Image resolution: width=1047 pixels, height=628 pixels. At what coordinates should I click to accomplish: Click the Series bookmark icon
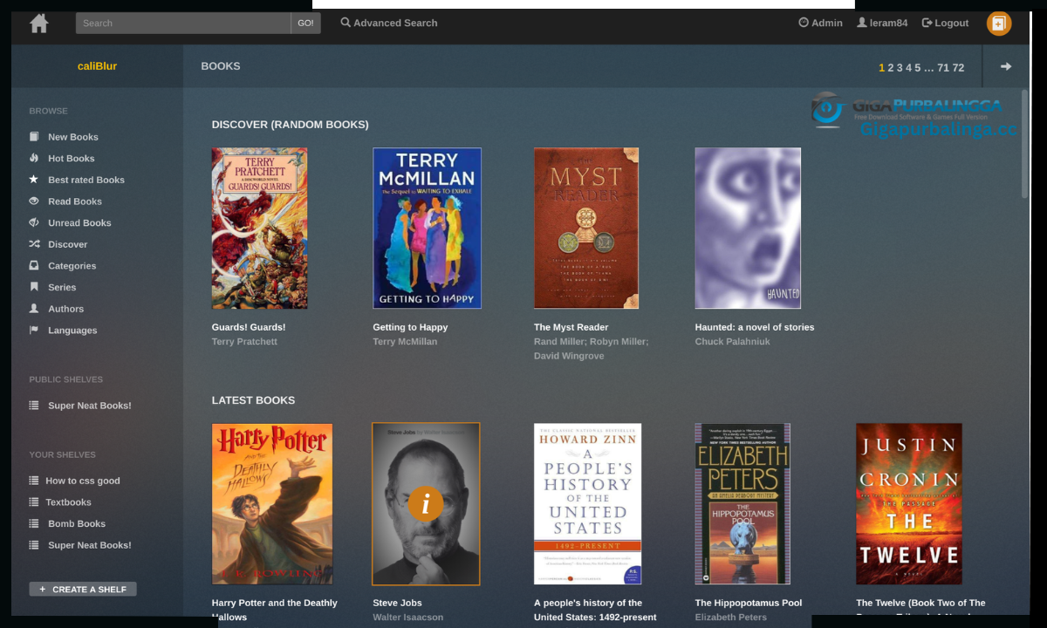click(34, 287)
